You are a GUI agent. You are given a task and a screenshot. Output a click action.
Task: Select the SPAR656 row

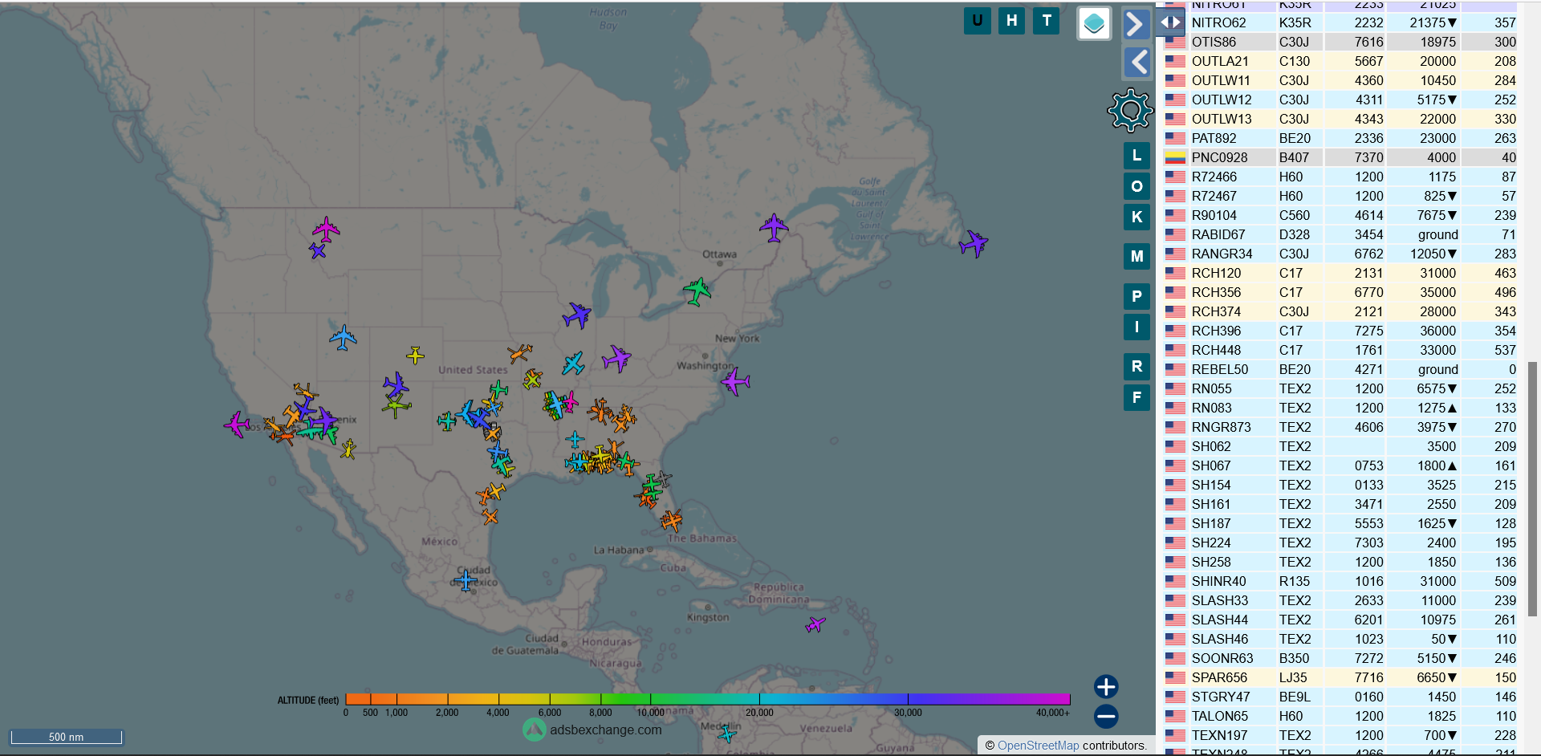1340,677
